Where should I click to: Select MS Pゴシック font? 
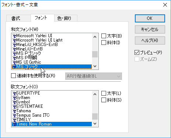coord(52,53)
